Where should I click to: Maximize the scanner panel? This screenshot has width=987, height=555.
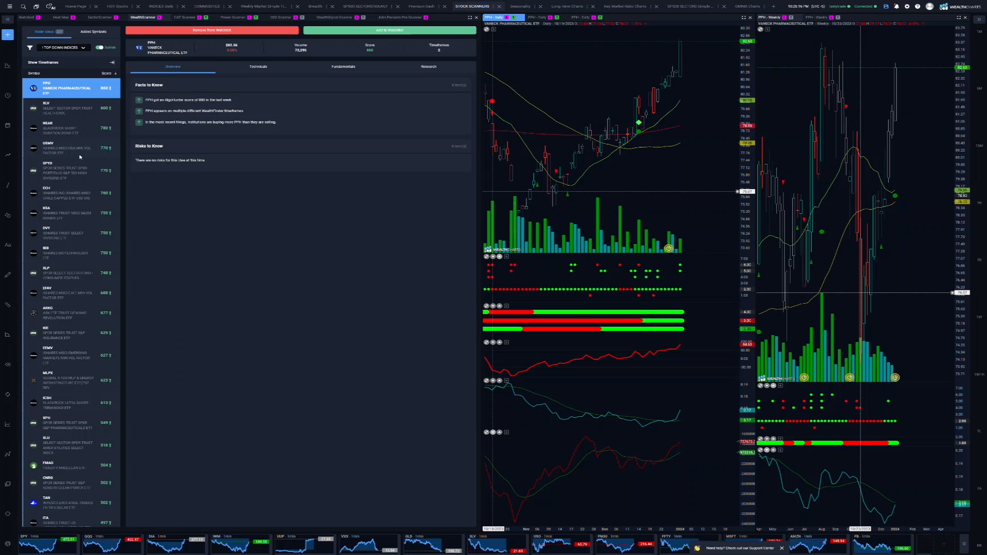pyautogui.click(x=470, y=17)
